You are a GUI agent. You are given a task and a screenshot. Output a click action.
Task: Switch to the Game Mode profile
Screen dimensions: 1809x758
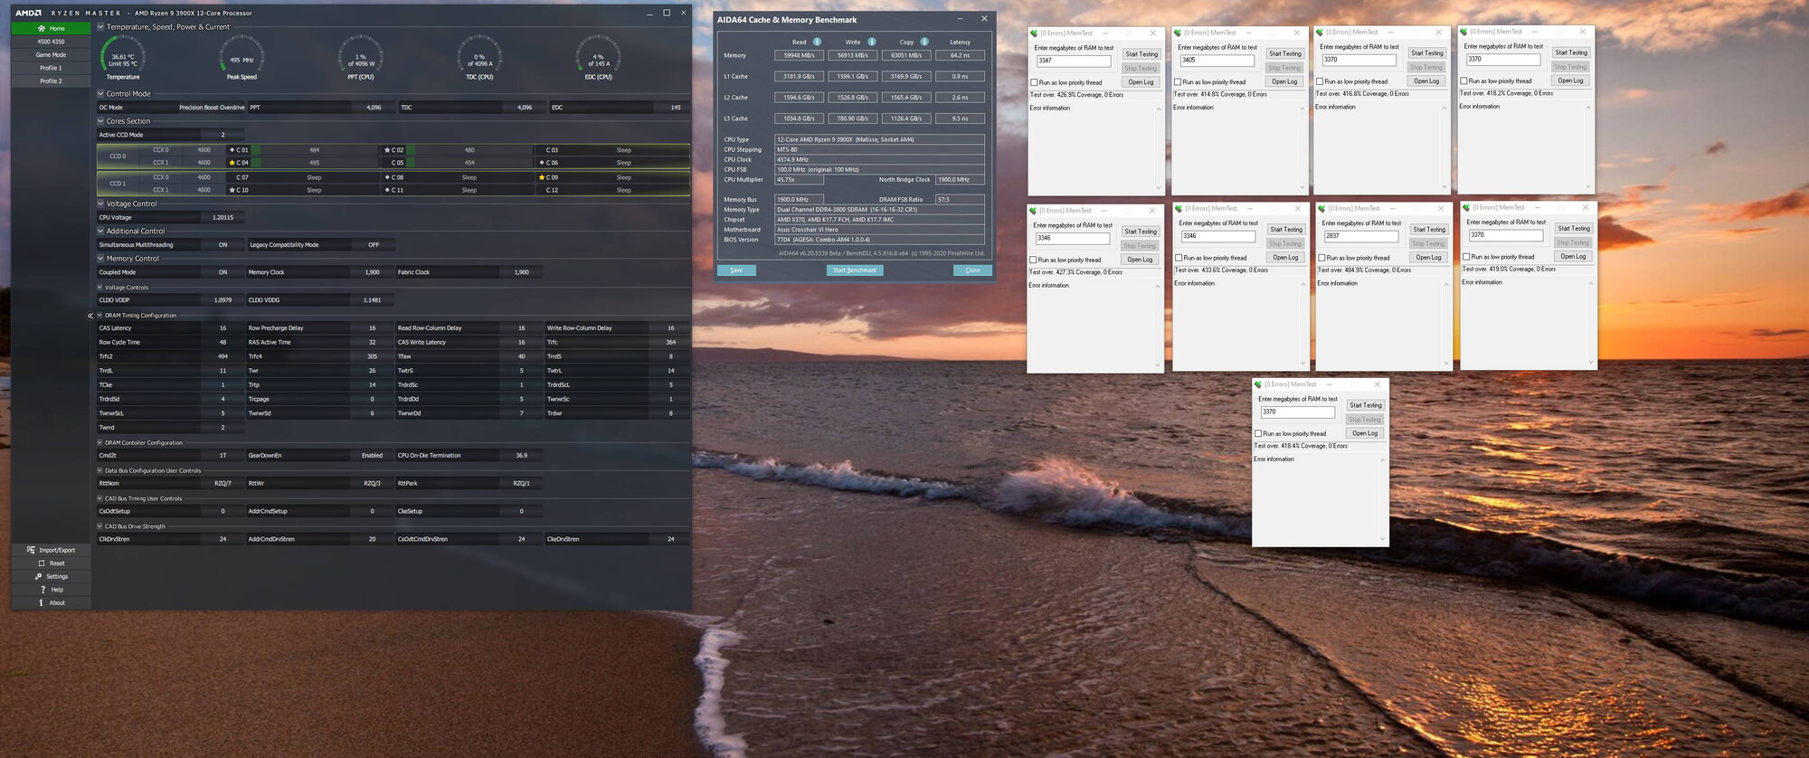click(51, 54)
